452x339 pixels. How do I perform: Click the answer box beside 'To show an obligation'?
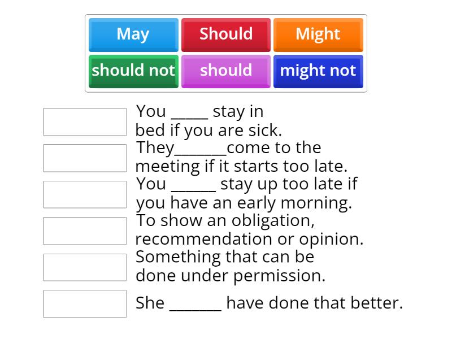click(x=85, y=231)
